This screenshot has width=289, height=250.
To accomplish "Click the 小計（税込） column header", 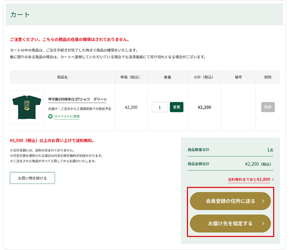I will pyautogui.click(x=204, y=77).
